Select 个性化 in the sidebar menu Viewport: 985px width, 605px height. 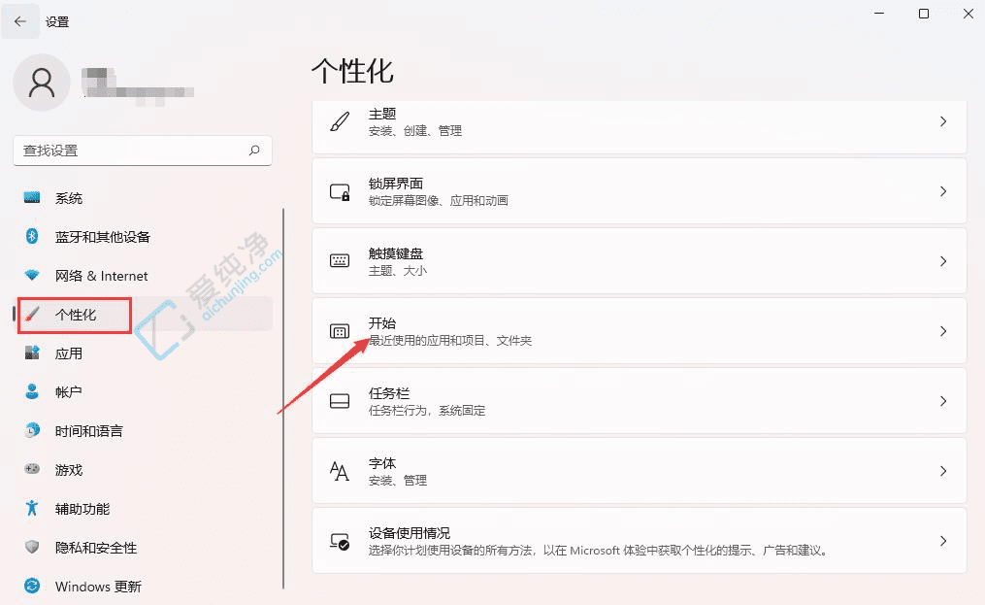tap(73, 315)
